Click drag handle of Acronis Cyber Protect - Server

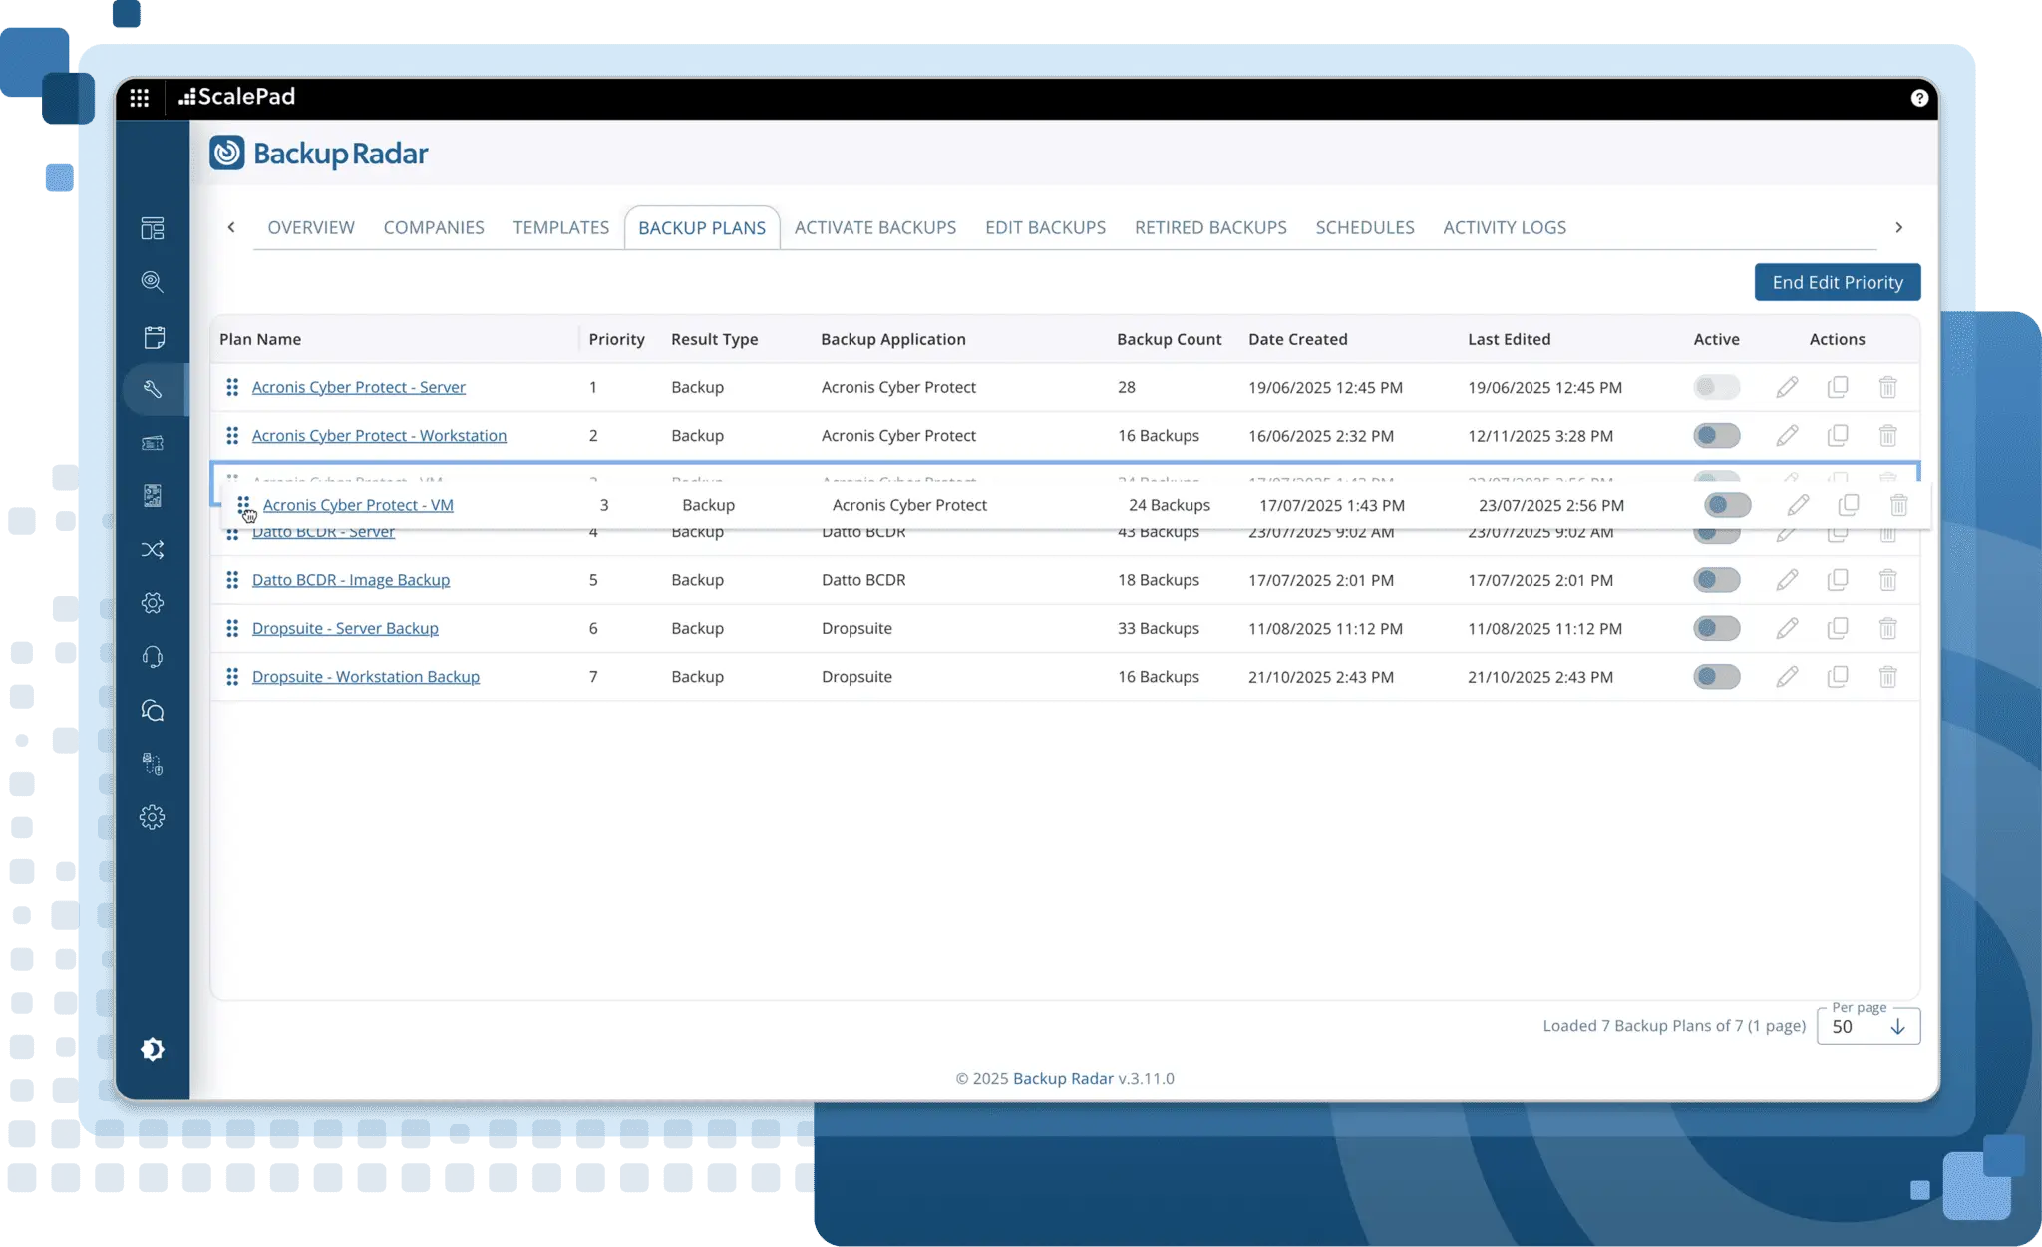pyautogui.click(x=232, y=387)
